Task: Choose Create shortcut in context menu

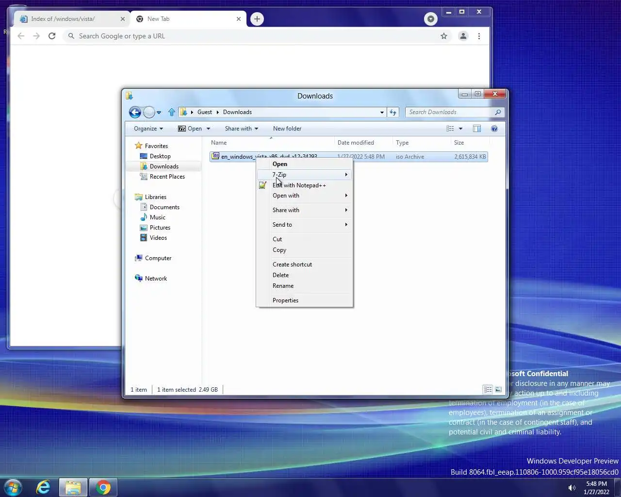Action: point(304,265)
